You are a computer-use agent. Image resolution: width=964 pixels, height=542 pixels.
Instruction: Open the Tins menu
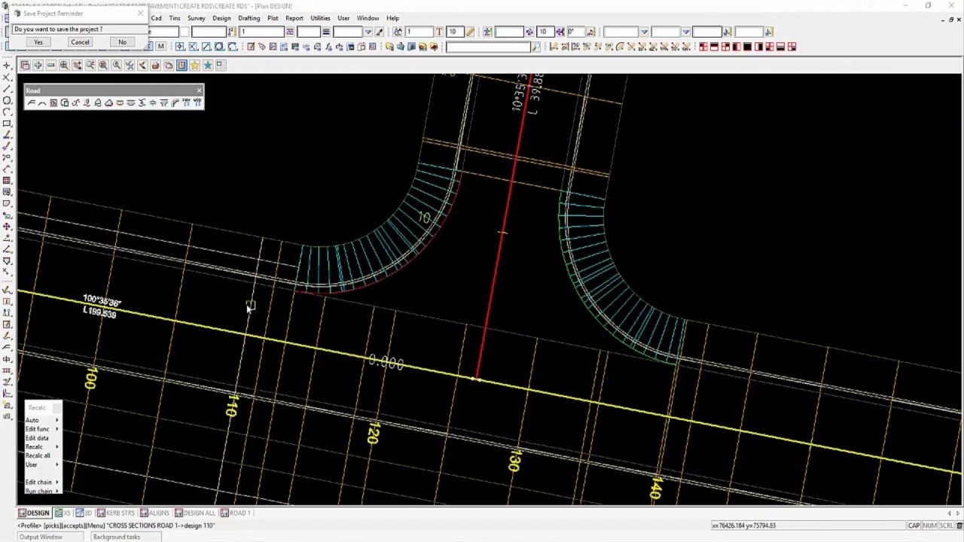(x=175, y=18)
